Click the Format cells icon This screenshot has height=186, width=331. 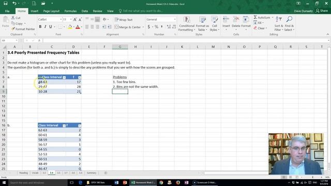click(246, 20)
